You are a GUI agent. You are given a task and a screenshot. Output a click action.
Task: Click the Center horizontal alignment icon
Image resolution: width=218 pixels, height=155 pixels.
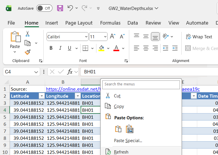click(x=146, y=48)
